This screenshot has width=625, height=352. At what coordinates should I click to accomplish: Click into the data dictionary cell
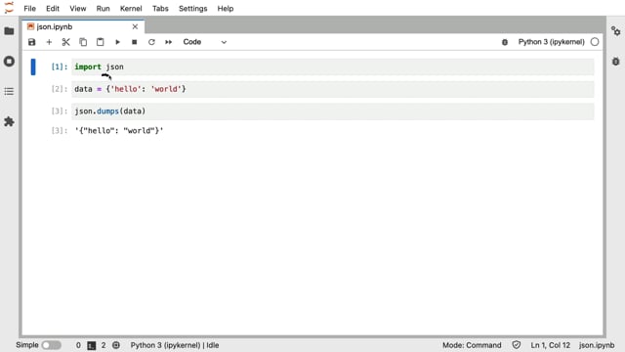[333, 89]
